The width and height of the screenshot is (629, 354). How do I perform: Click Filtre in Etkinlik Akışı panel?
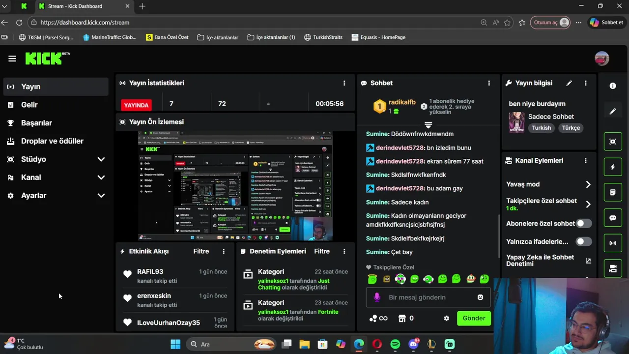click(201, 251)
